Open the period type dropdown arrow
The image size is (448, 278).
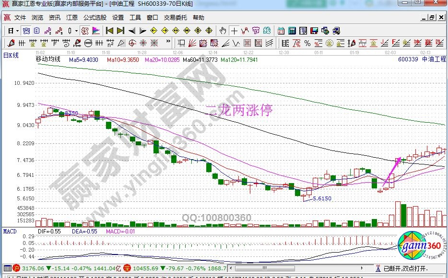[18, 31]
